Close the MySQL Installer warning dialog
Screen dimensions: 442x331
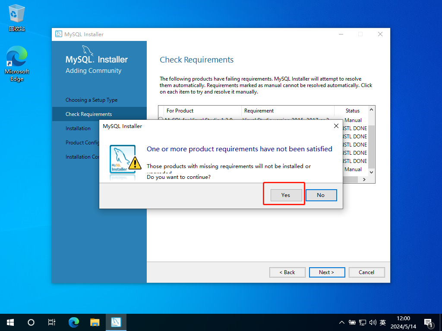tap(336, 126)
